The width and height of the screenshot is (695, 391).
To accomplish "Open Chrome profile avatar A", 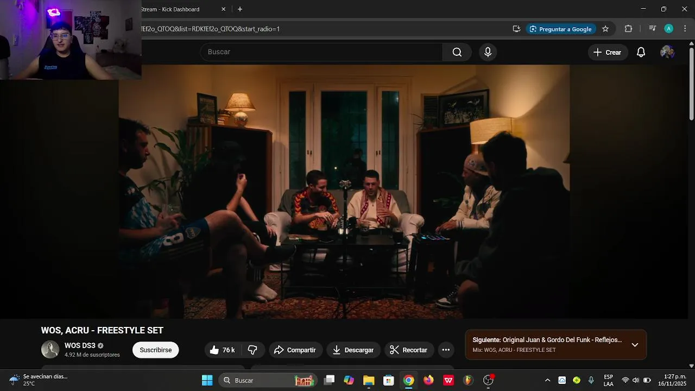I will pyautogui.click(x=669, y=29).
